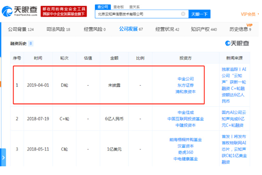Image resolution: width=262 pixels, height=175 pixels.
Task: Switch to the 查关系 search tab
Action: click(x=135, y=7)
